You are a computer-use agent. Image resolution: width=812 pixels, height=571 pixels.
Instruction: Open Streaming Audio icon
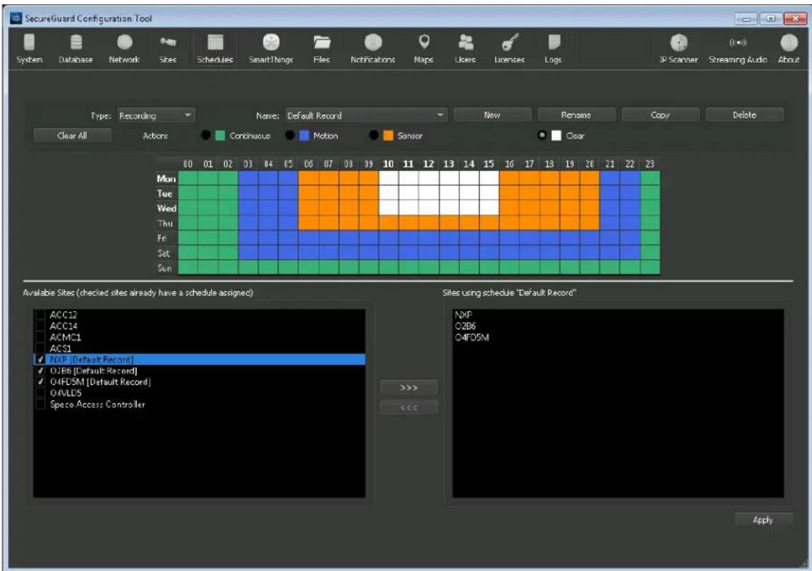pyautogui.click(x=738, y=48)
